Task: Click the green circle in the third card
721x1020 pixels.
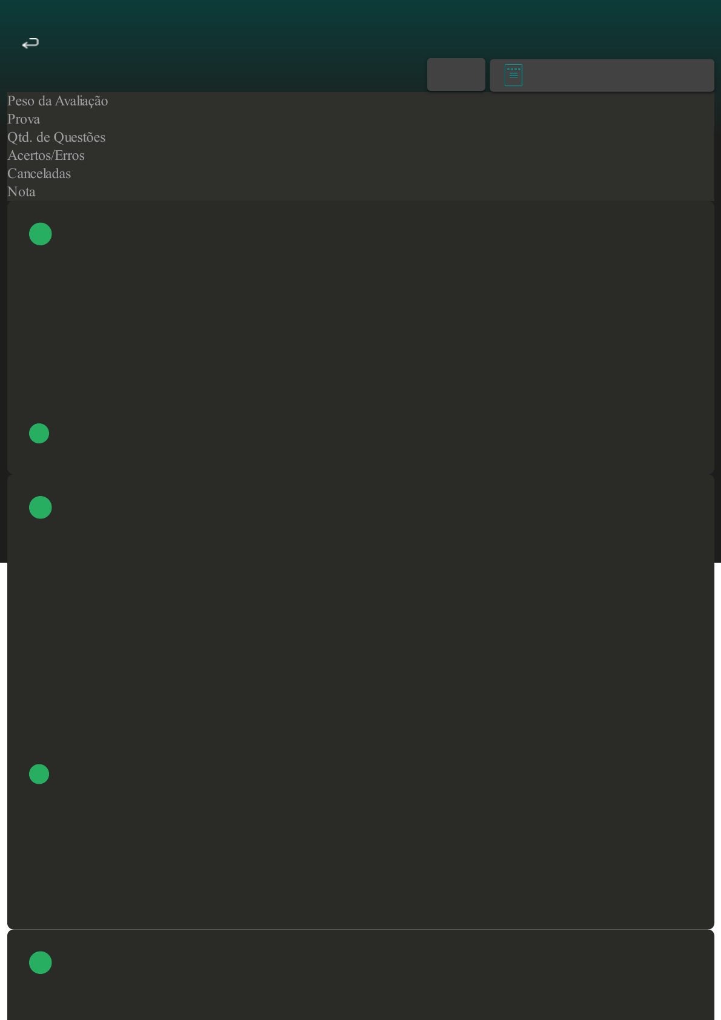Action: pyautogui.click(x=41, y=962)
